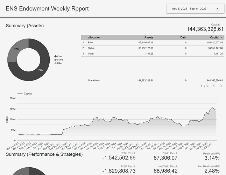The height and width of the screenshot is (175, 226).
Task: Click the Total Result scorecard value
Action: [x=119, y=158]
